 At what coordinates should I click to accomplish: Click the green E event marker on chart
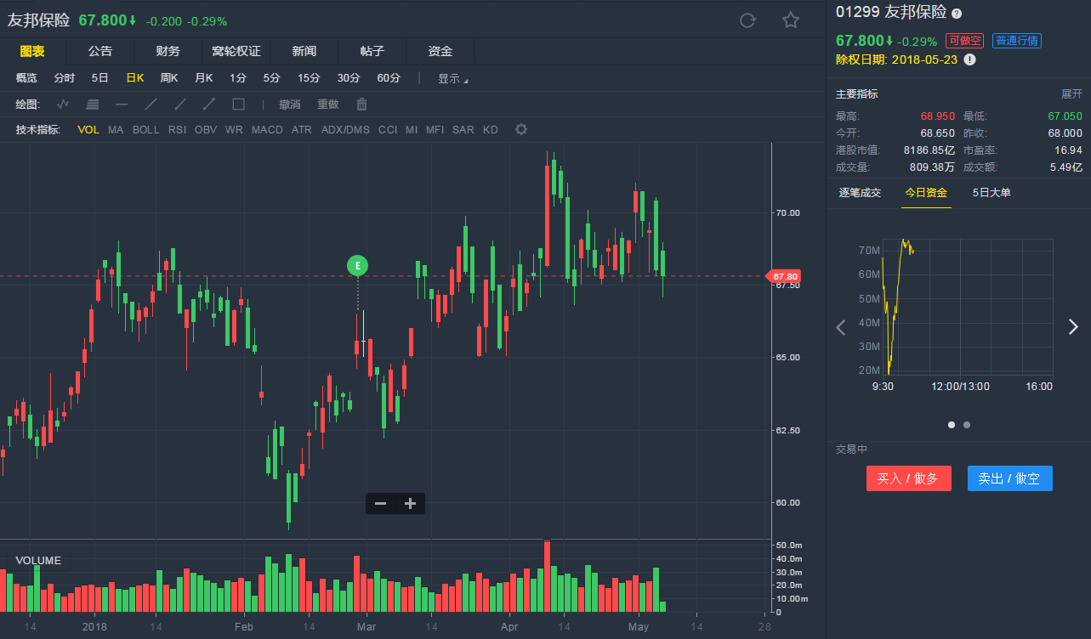click(x=358, y=265)
